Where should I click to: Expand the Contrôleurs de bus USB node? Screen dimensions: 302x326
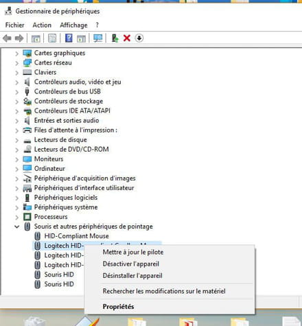(16, 92)
